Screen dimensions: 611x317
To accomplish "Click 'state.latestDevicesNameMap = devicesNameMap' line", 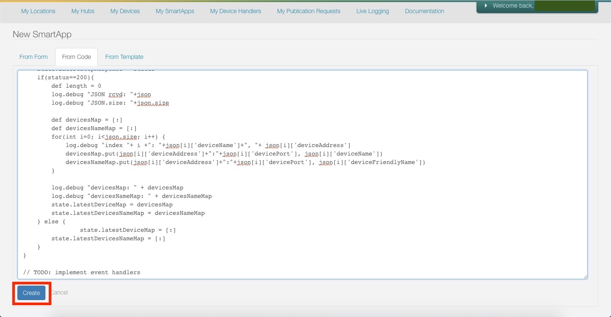I will tap(128, 213).
